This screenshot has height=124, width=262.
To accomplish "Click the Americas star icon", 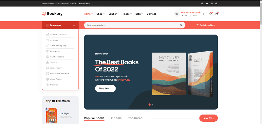I will (47, 40).
